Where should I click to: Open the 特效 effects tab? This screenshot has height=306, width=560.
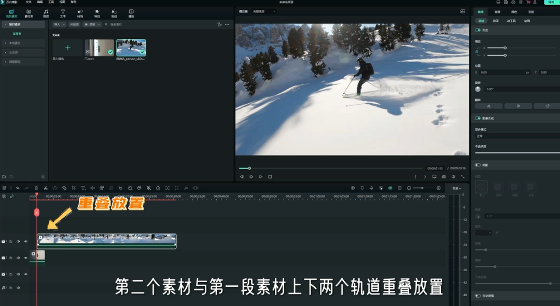[97, 13]
